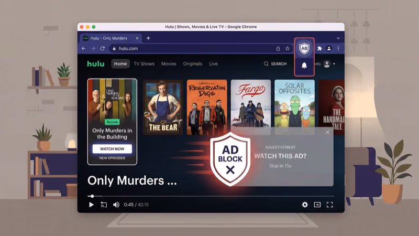419x236 pixels.
Task: Close the Hulu - Only Murders tab
Action: pyautogui.click(x=137, y=38)
